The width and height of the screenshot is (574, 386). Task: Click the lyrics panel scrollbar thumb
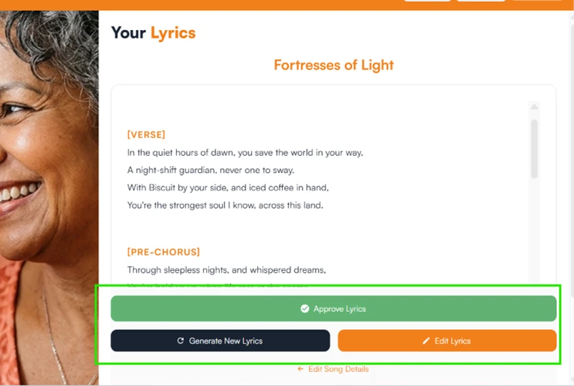[x=534, y=148]
